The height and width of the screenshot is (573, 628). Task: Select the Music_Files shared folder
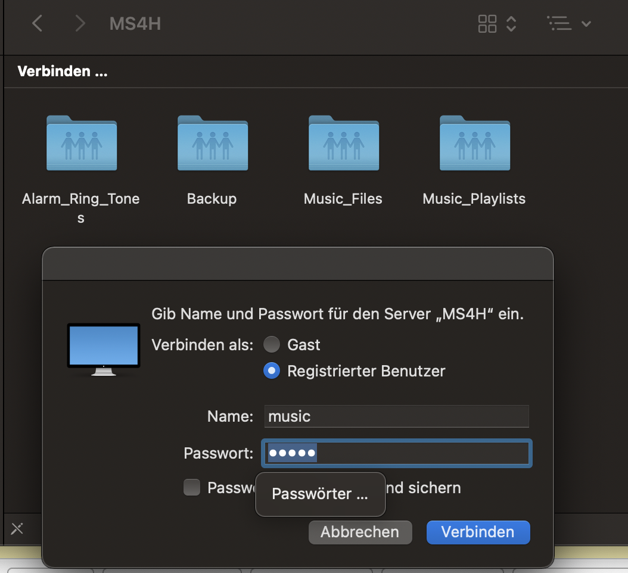pyautogui.click(x=343, y=144)
